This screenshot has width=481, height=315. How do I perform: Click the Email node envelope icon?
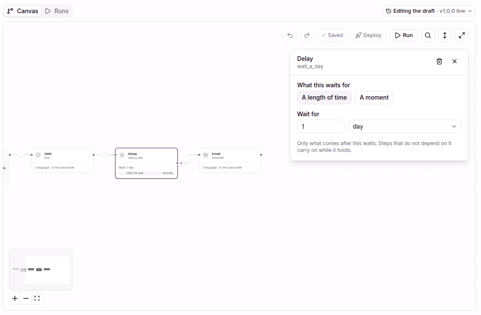point(206,155)
